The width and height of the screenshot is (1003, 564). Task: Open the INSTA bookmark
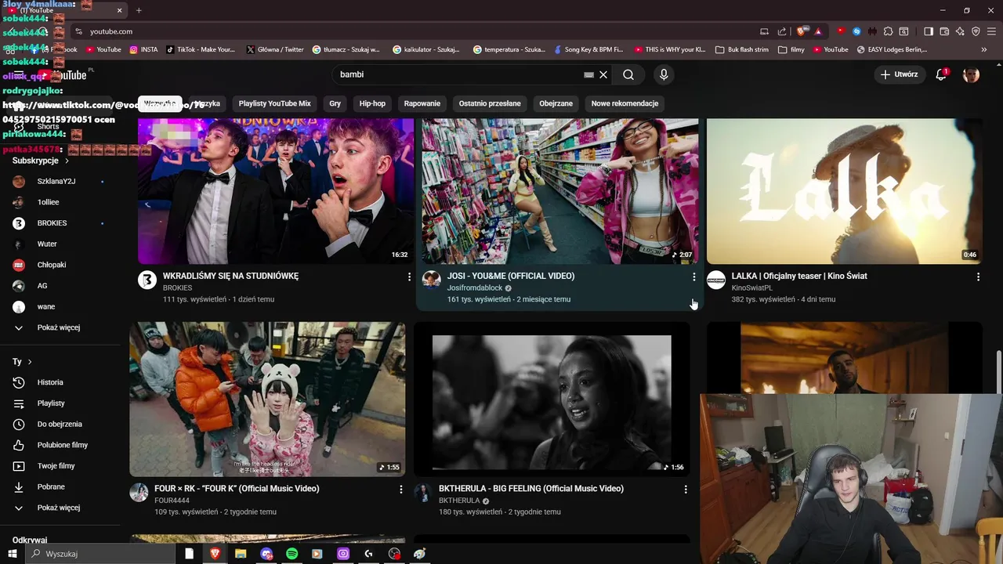tap(143, 49)
